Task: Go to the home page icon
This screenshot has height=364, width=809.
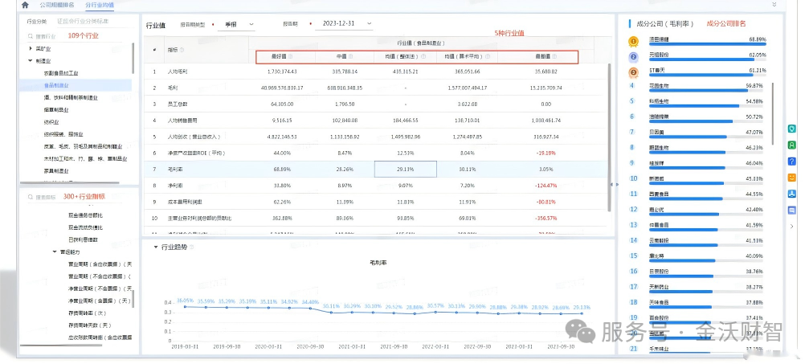Action: tap(25, 5)
